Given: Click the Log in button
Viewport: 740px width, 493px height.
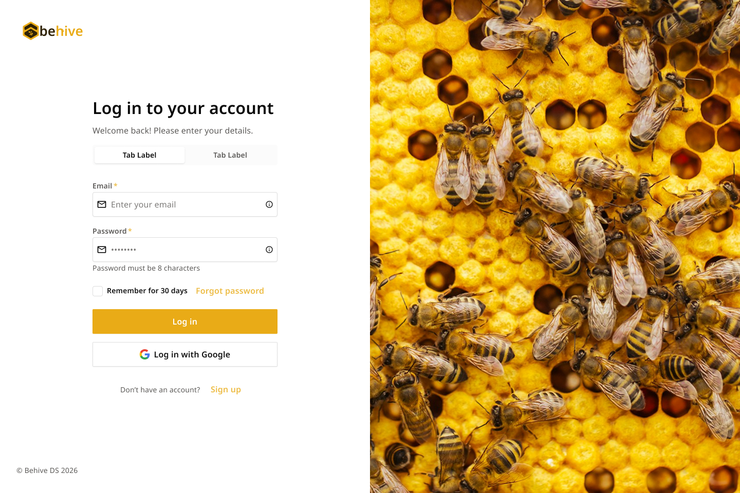Looking at the screenshot, I should 184,321.
